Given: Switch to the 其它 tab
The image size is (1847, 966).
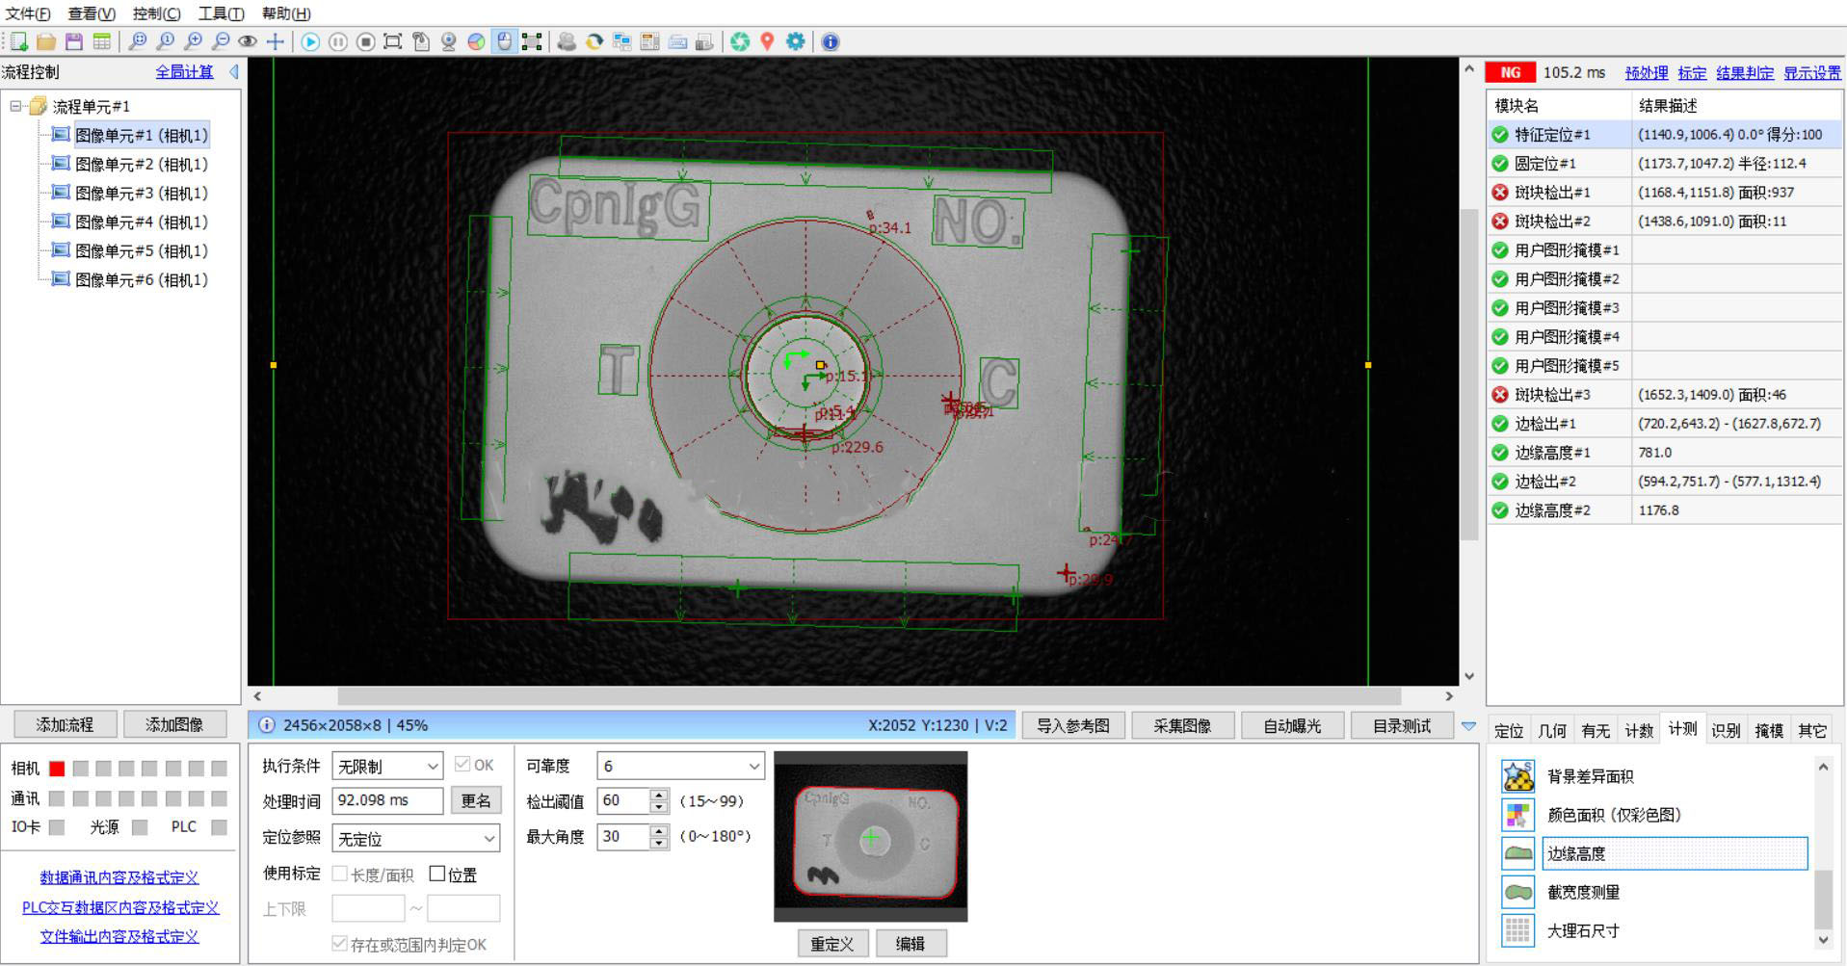Looking at the screenshot, I should tap(1812, 731).
